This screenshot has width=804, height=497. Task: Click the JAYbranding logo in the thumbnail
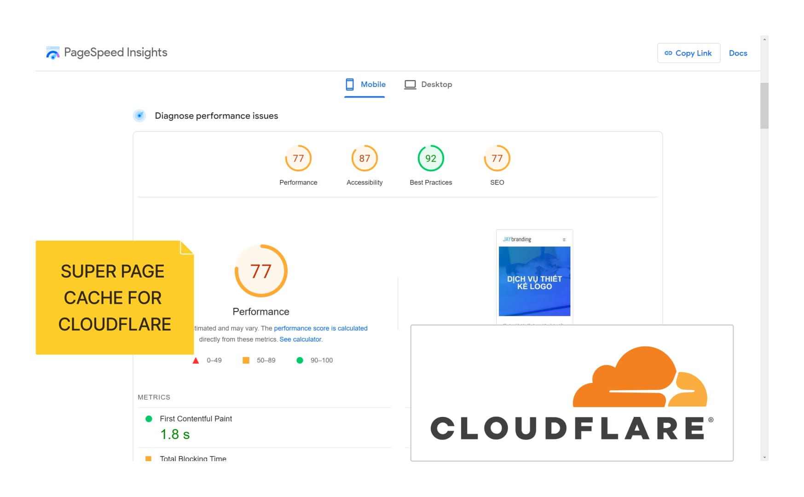point(517,240)
